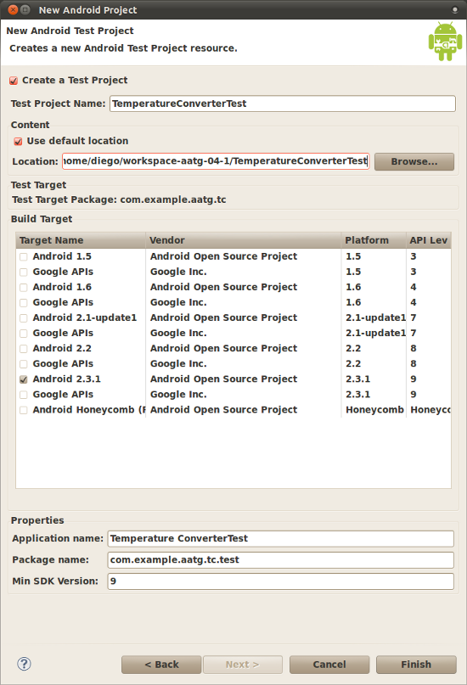Click platform cell '1.5' in the Android 1.5 row
This screenshot has height=685, width=467.
click(353, 256)
